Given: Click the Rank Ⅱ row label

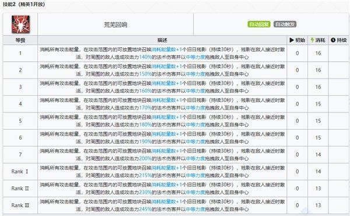Looking at the screenshot, I should [x=20, y=189].
